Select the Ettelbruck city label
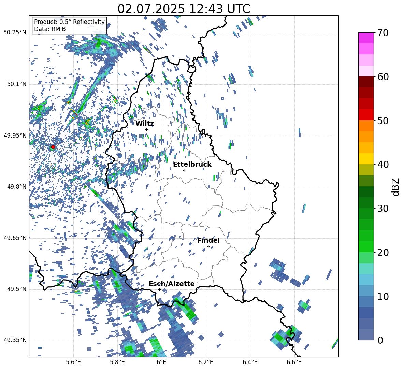 pos(192,164)
